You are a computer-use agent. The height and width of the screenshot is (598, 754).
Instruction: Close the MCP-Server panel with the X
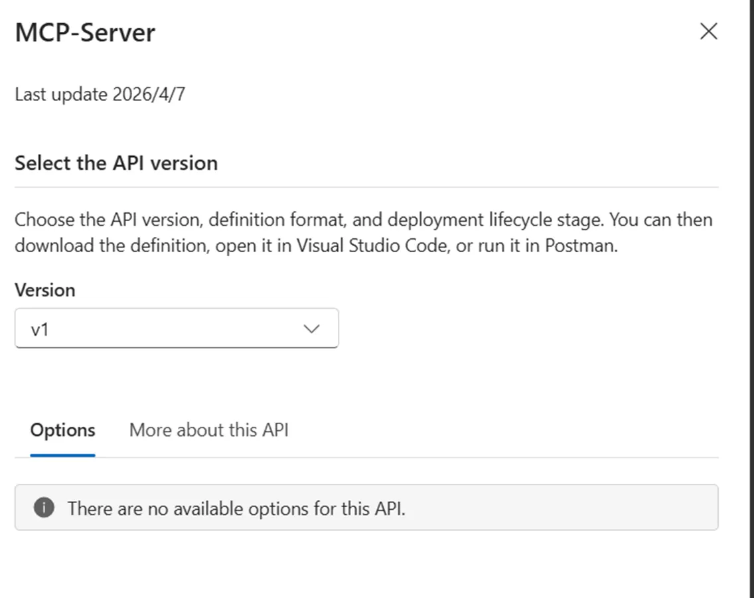click(708, 31)
